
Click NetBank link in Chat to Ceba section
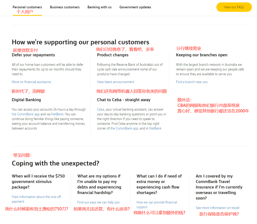155,128
